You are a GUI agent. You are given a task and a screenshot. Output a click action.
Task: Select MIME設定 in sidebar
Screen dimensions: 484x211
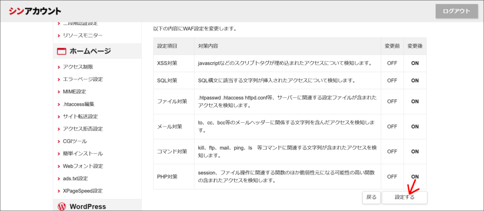[x=74, y=92]
